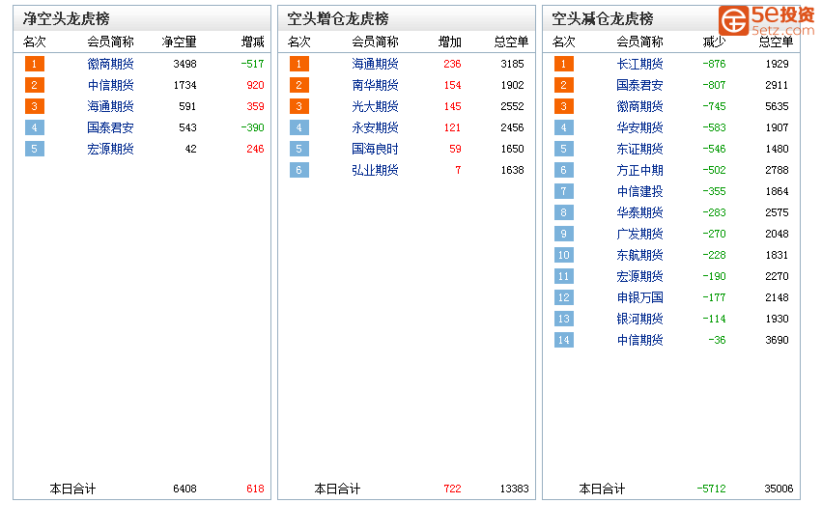
Task: Click the 空头减仓龙虎榜 panel title
Action: (603, 19)
